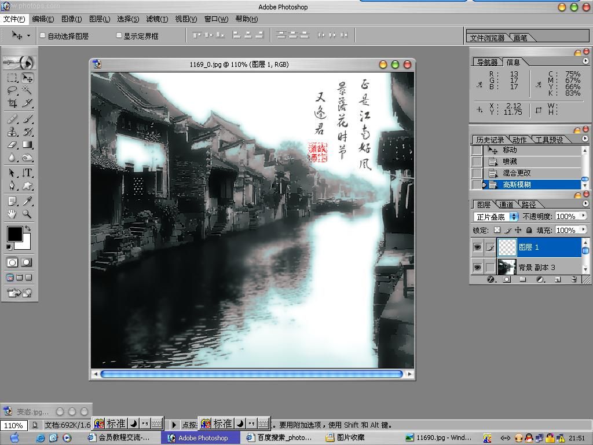This screenshot has width=593, height=445.
Task: Select the Notes tool
Action: tap(12, 201)
